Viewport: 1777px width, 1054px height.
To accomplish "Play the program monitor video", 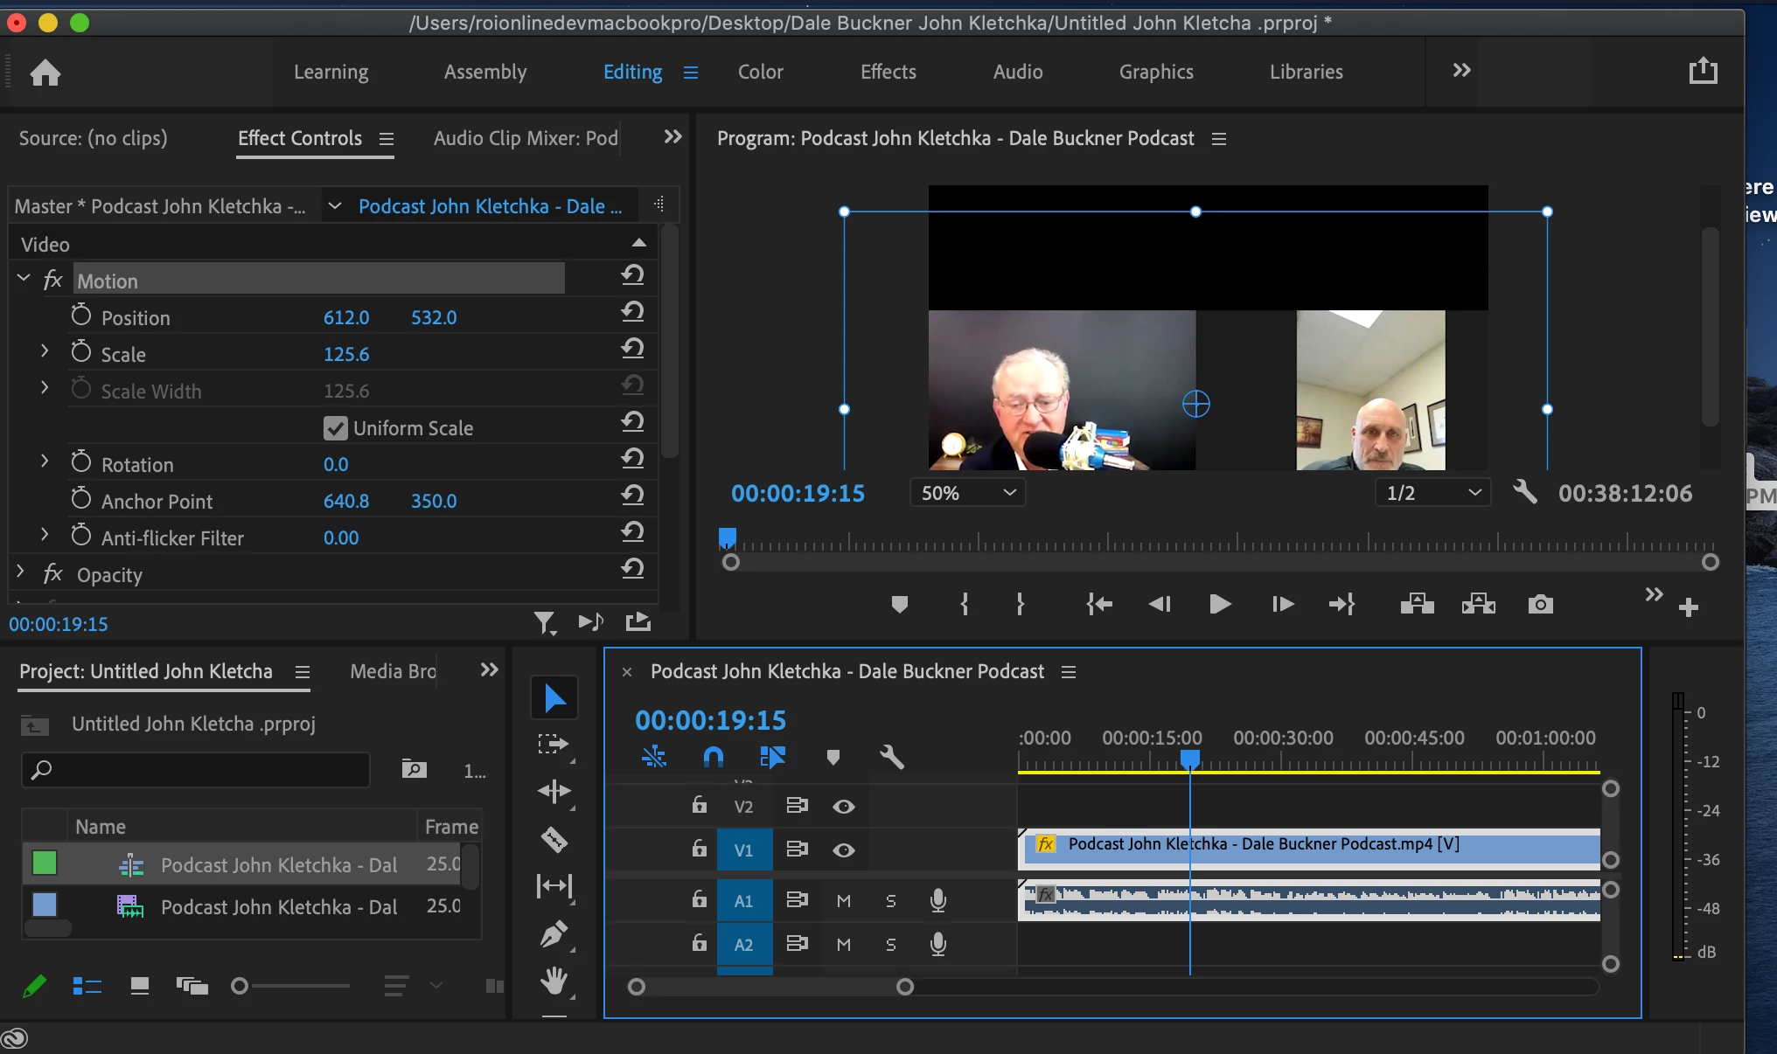I will tap(1220, 605).
